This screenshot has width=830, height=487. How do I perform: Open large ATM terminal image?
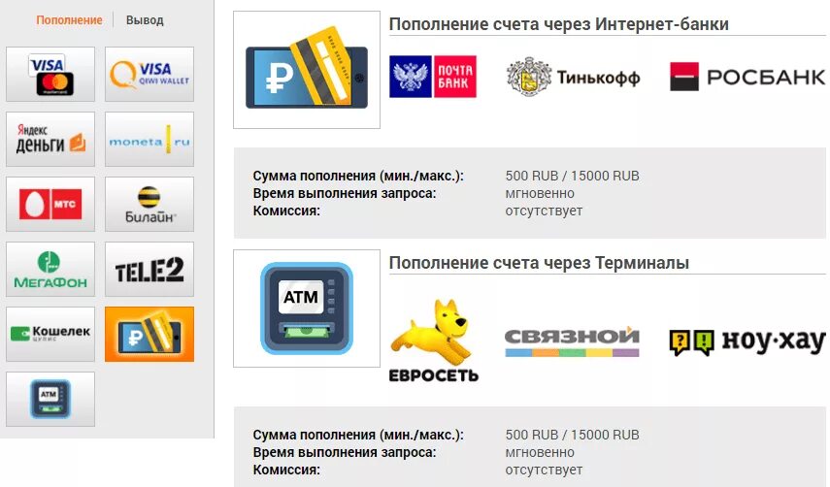[x=307, y=308]
